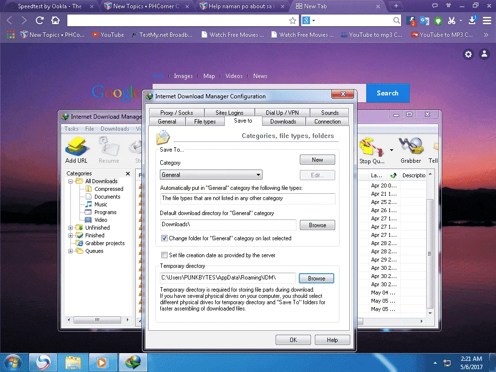
Task: Open Stop Queue dropdown arrow in IDM
Action: point(391,150)
